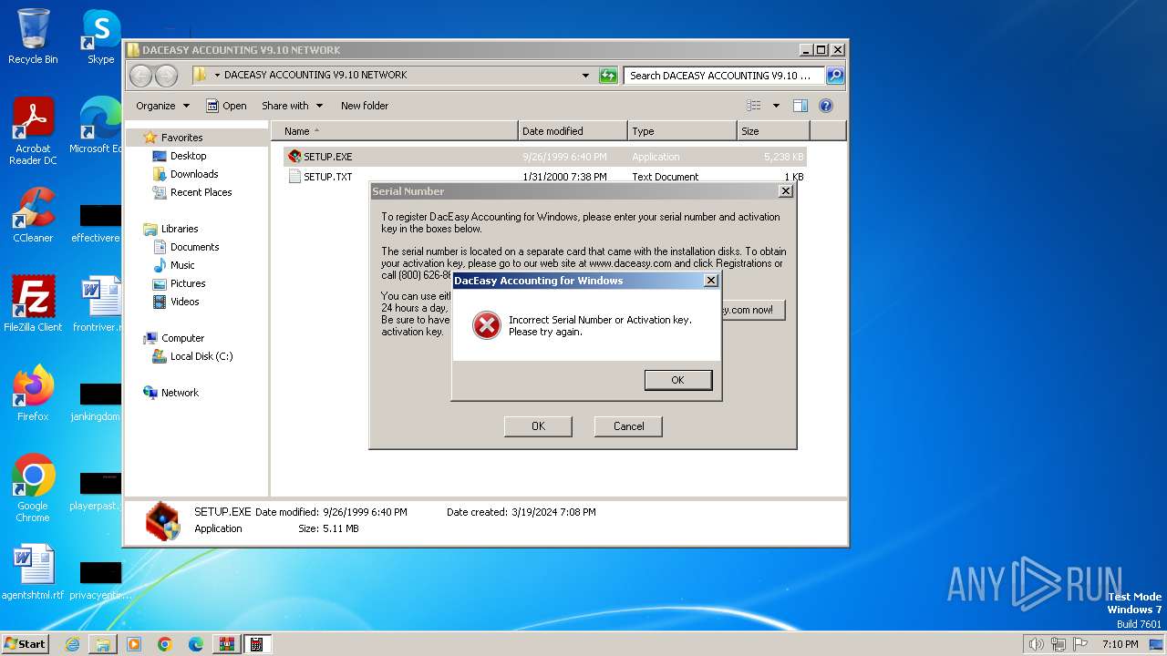Viewport: 1167px width, 656px height.
Task: Open Microsoft Edge from taskbar
Action: [195, 644]
